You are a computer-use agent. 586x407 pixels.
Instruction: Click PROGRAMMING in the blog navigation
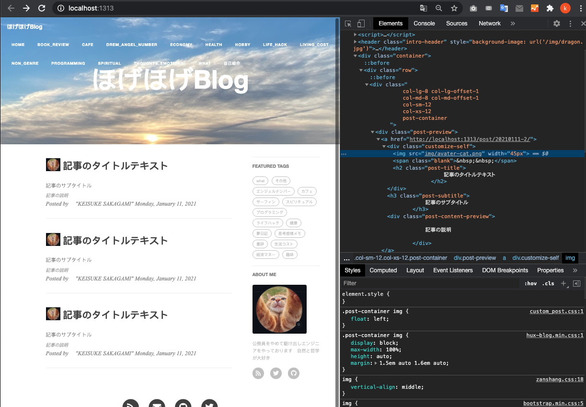click(68, 63)
